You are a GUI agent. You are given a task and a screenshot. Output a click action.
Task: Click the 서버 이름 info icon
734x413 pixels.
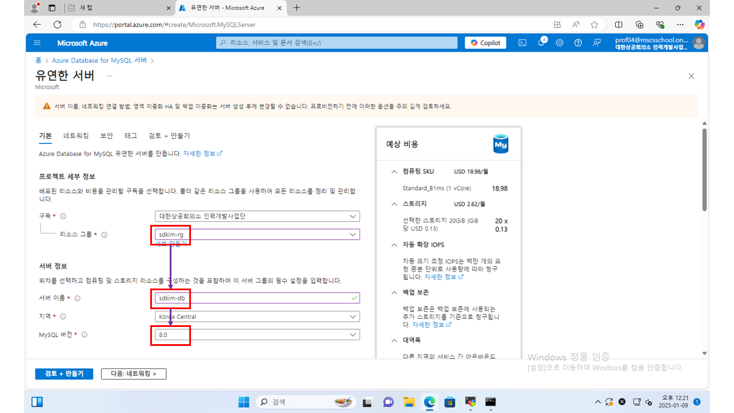(x=77, y=298)
